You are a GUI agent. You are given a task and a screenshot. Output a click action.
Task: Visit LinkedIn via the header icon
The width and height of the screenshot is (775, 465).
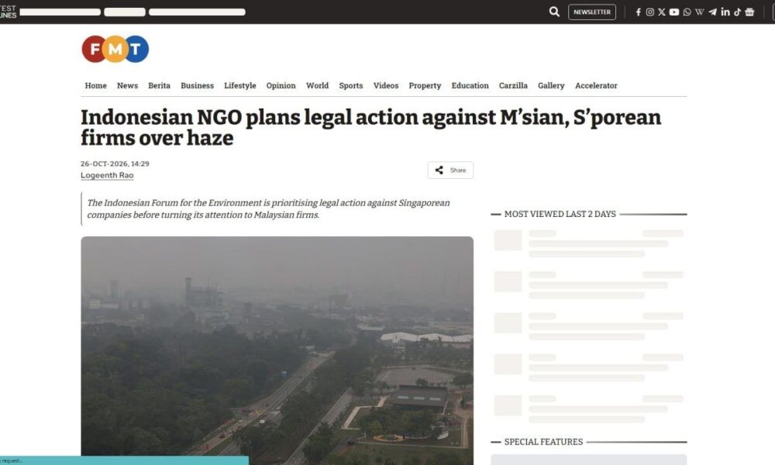coord(725,12)
